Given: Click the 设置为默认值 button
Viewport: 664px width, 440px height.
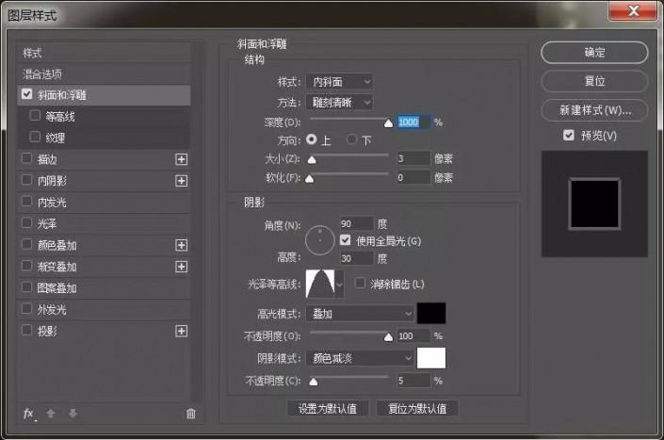Looking at the screenshot, I should point(328,409).
